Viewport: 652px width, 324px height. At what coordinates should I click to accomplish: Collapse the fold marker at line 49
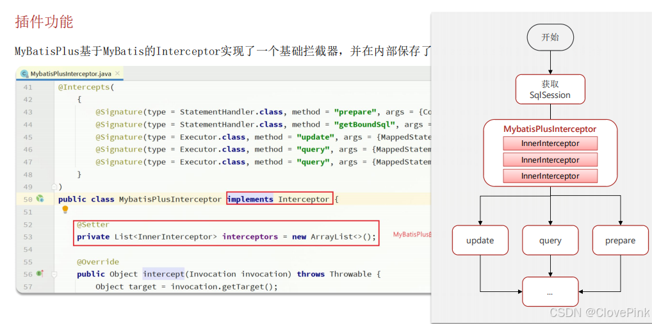(54, 186)
